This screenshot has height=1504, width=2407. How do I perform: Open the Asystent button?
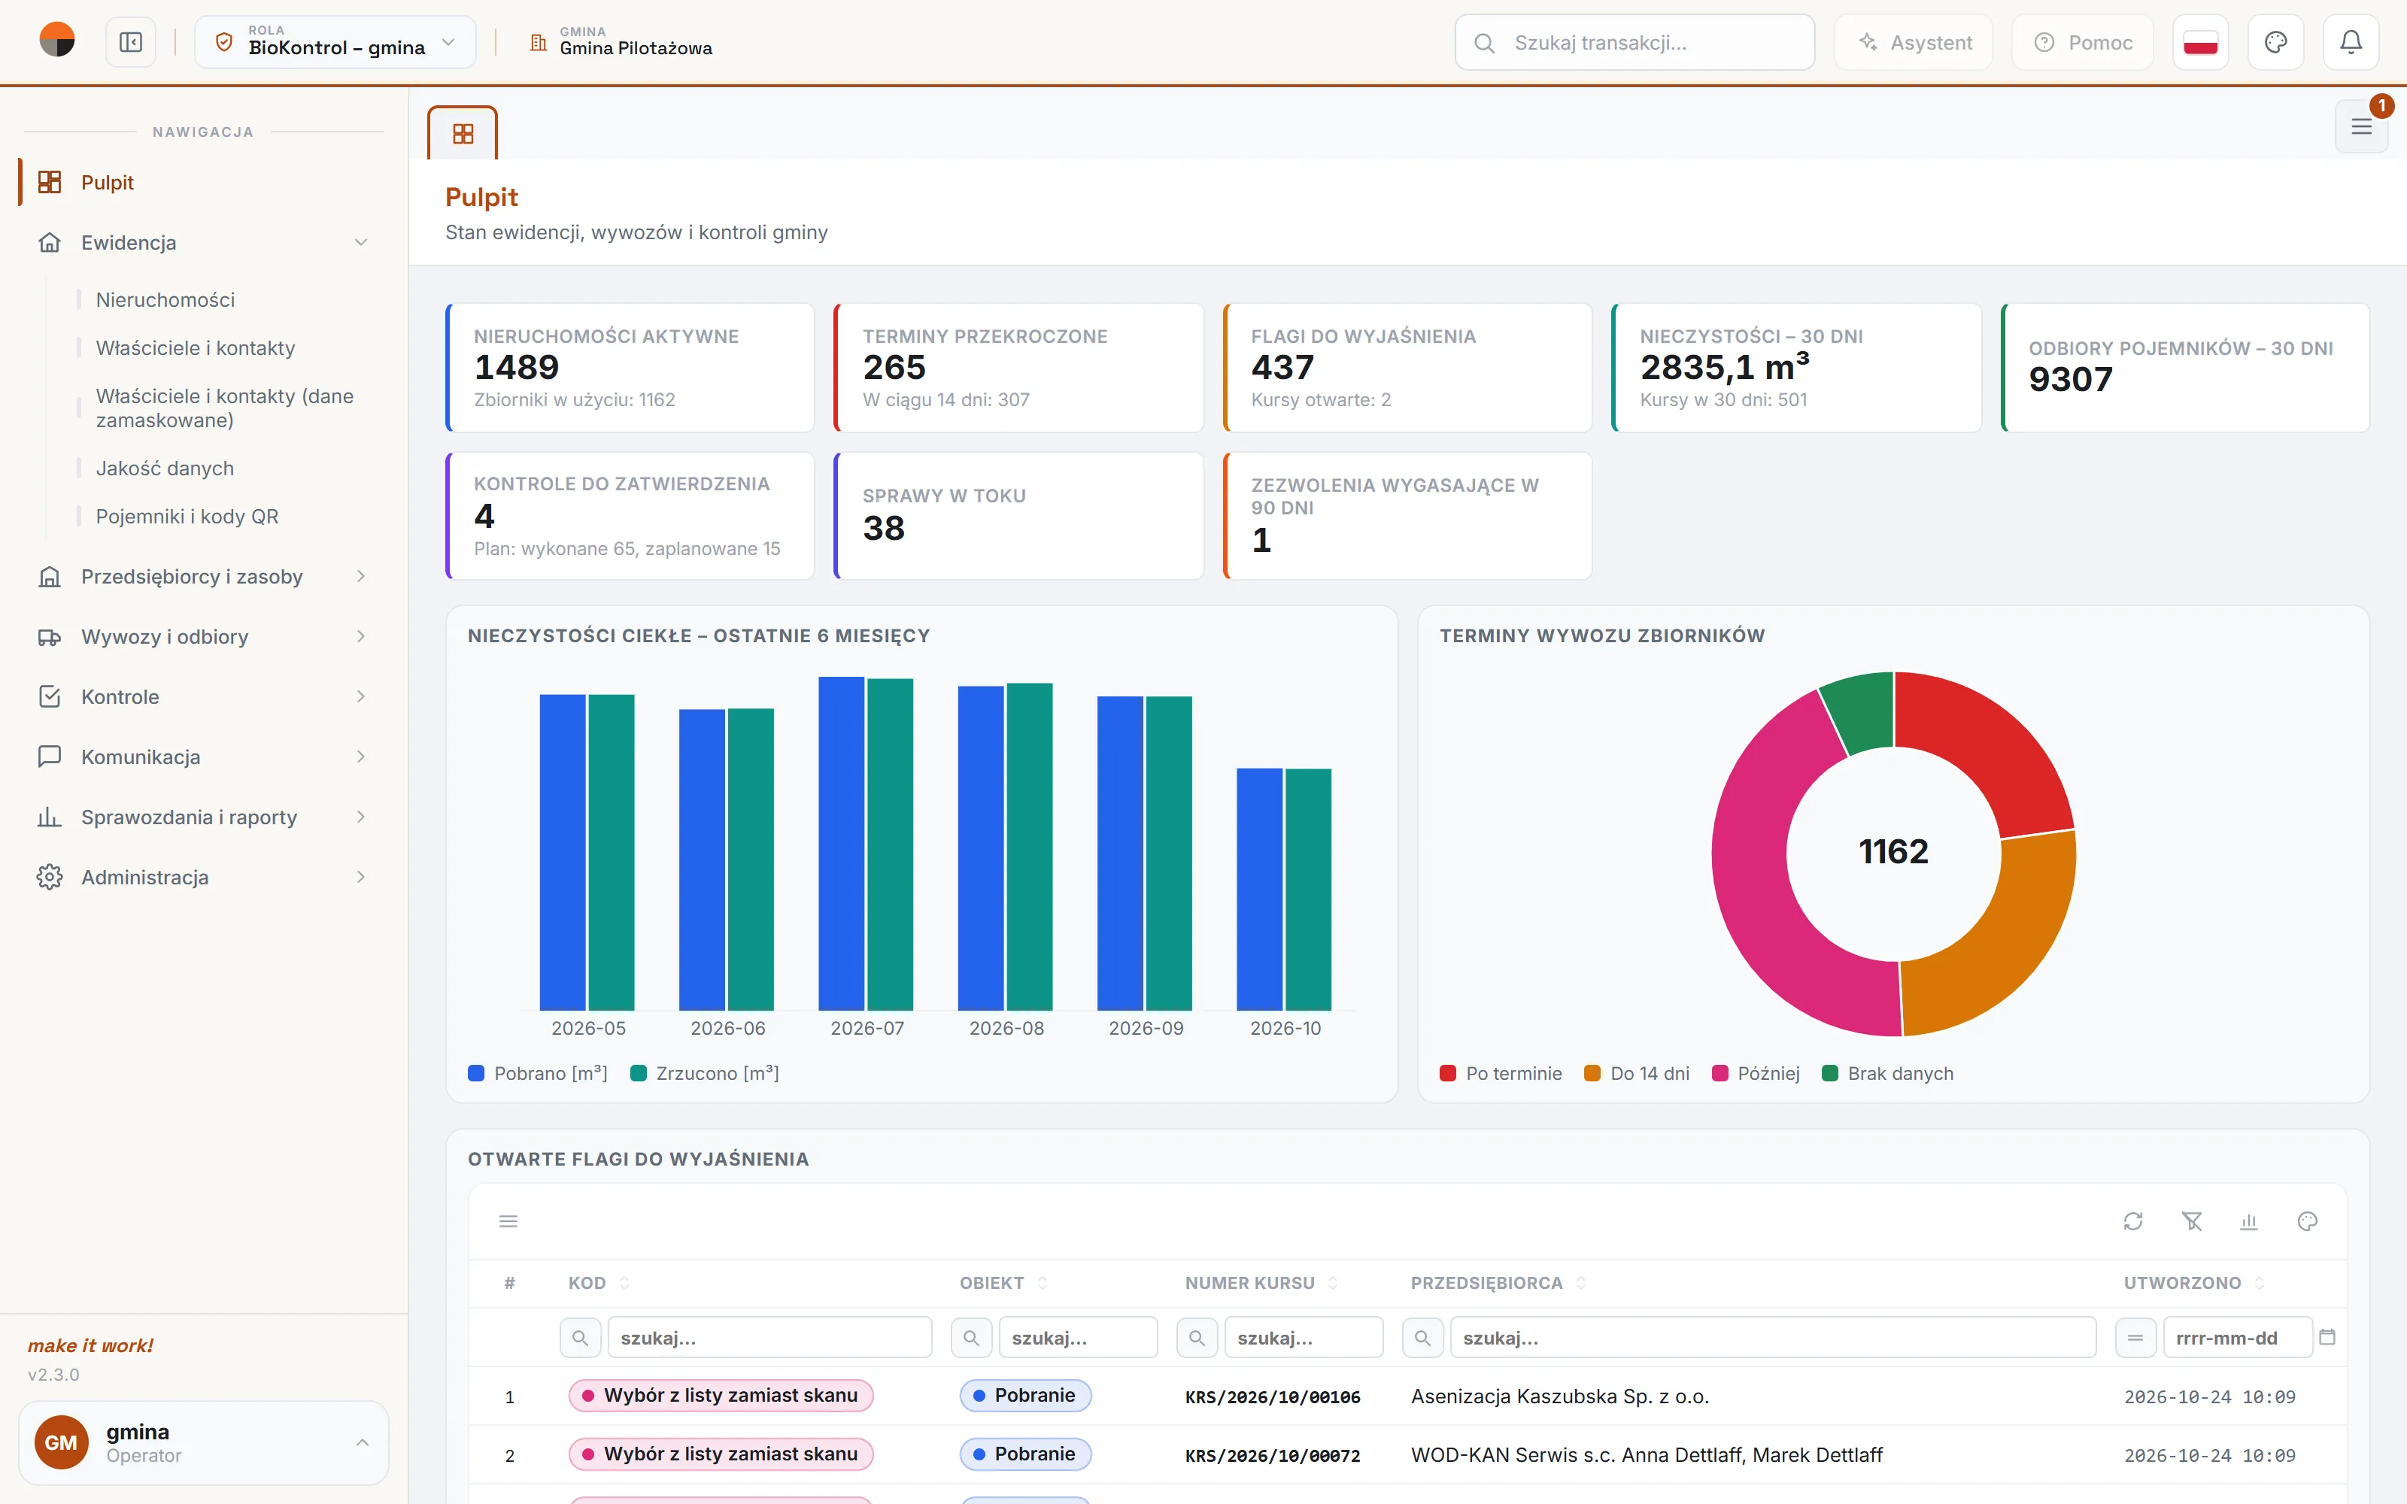tap(1914, 43)
